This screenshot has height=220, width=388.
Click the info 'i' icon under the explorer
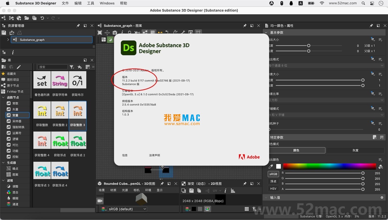pyautogui.click(x=13, y=53)
